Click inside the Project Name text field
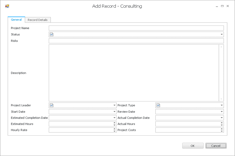This screenshot has width=235, height=156. click(x=136, y=28)
